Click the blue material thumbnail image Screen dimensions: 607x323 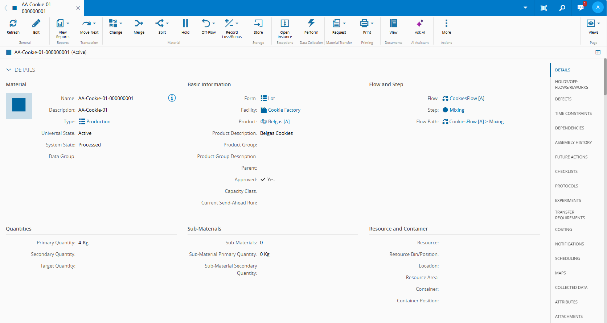(x=19, y=106)
